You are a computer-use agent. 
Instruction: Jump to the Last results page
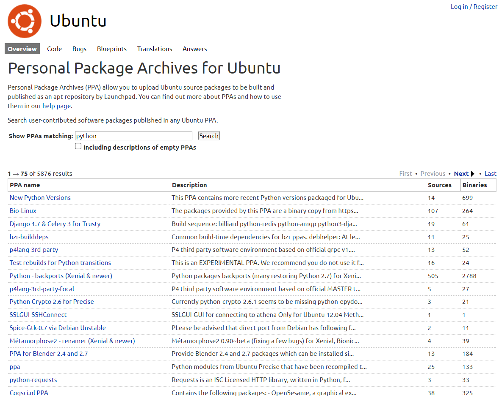pos(490,174)
